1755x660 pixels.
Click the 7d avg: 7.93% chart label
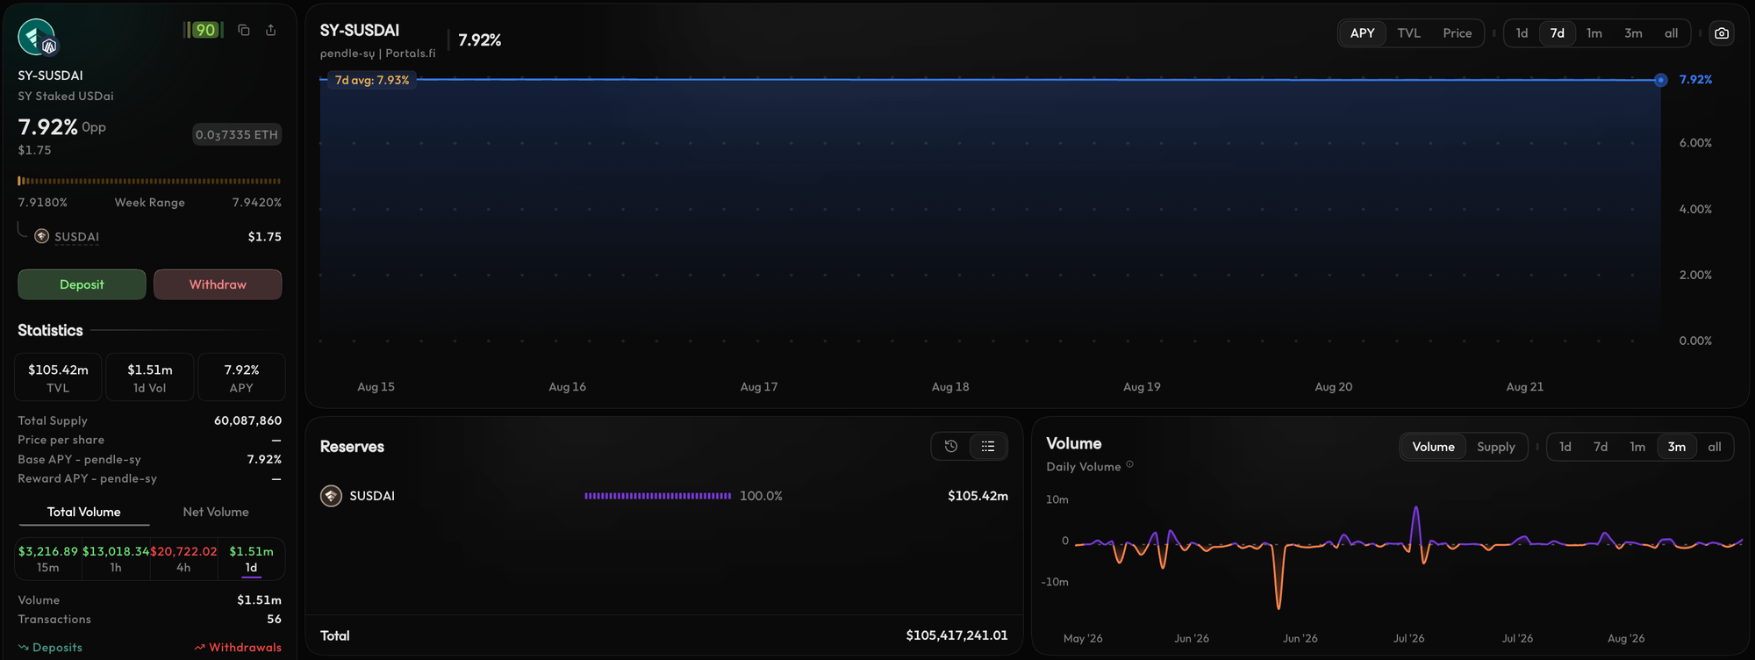click(x=372, y=80)
